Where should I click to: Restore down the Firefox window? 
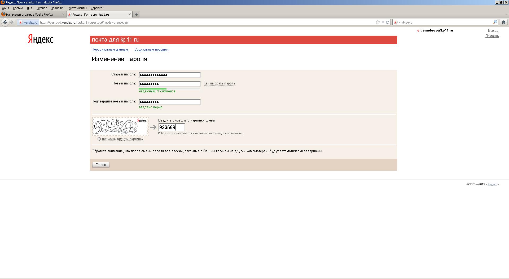pos(501,2)
